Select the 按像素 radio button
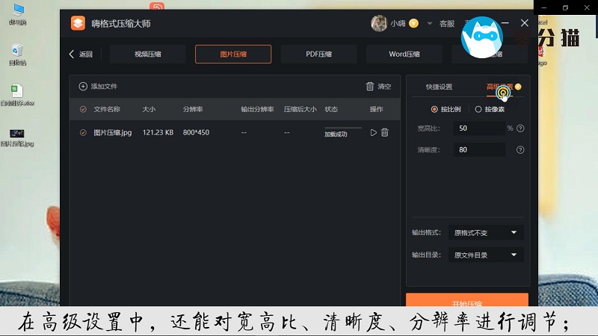 click(478, 109)
